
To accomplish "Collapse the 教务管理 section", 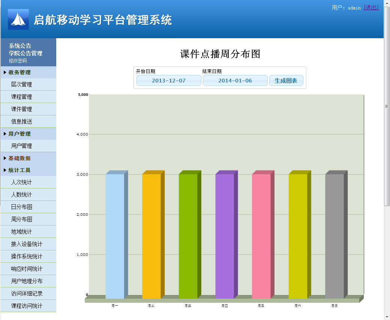I will point(19,72).
